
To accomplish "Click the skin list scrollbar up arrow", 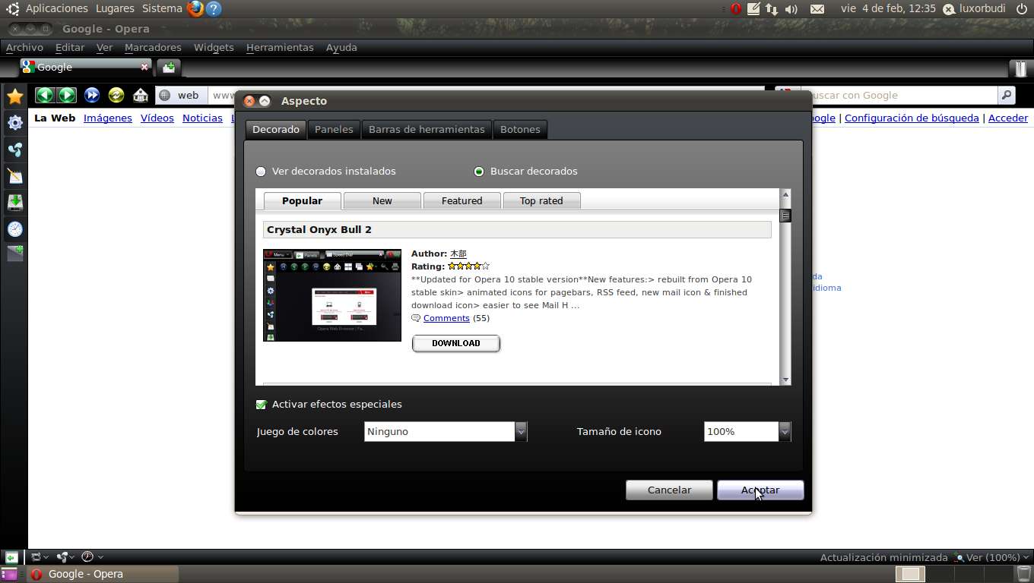I will pos(785,195).
